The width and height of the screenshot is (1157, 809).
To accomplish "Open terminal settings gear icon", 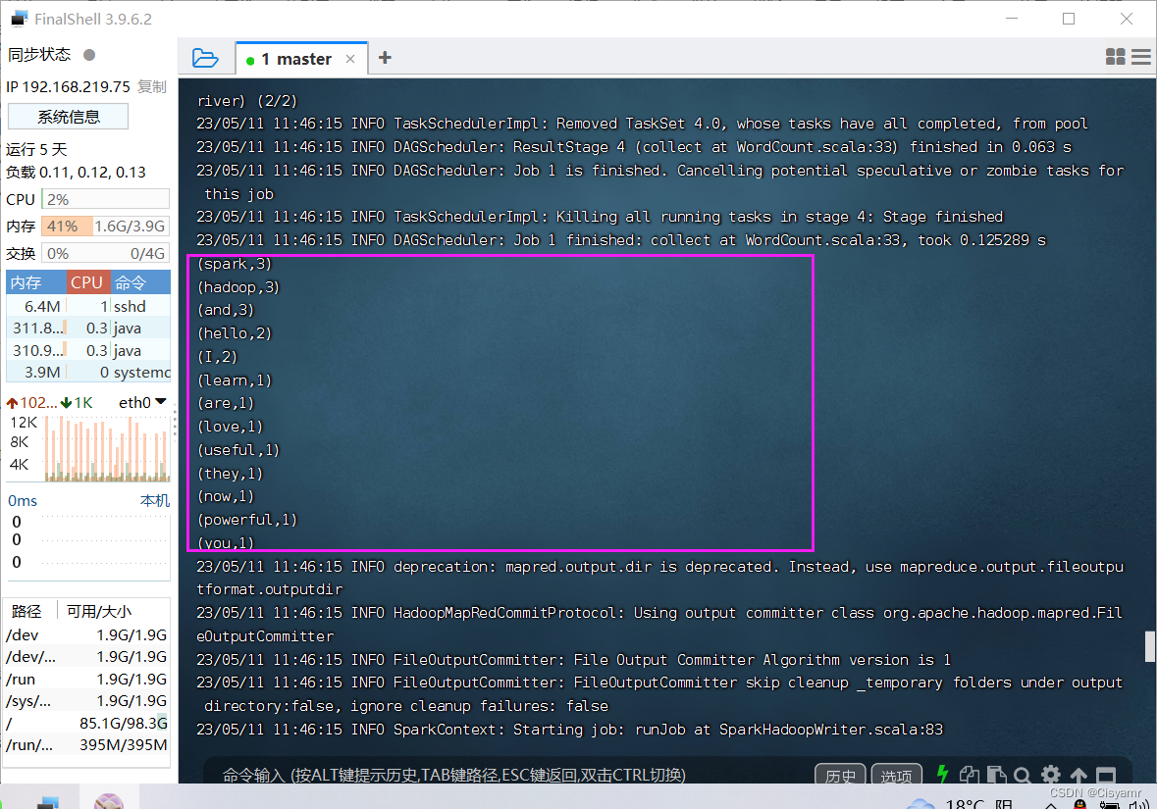I will tap(1051, 775).
